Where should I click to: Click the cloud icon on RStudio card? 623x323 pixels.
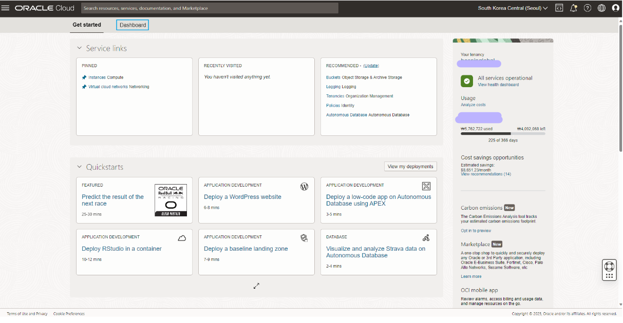tap(182, 238)
